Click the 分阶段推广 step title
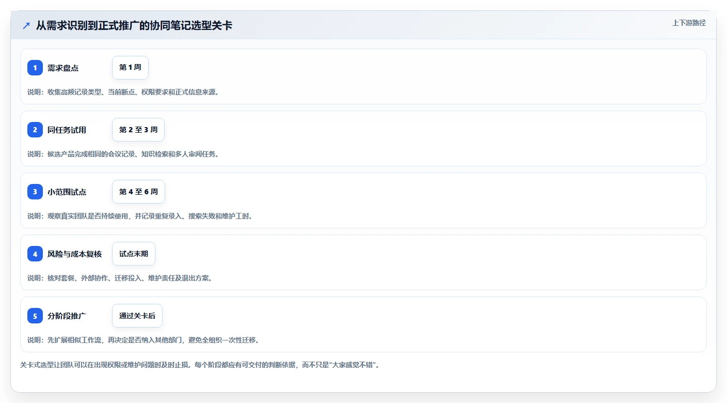727x403 pixels. click(67, 316)
